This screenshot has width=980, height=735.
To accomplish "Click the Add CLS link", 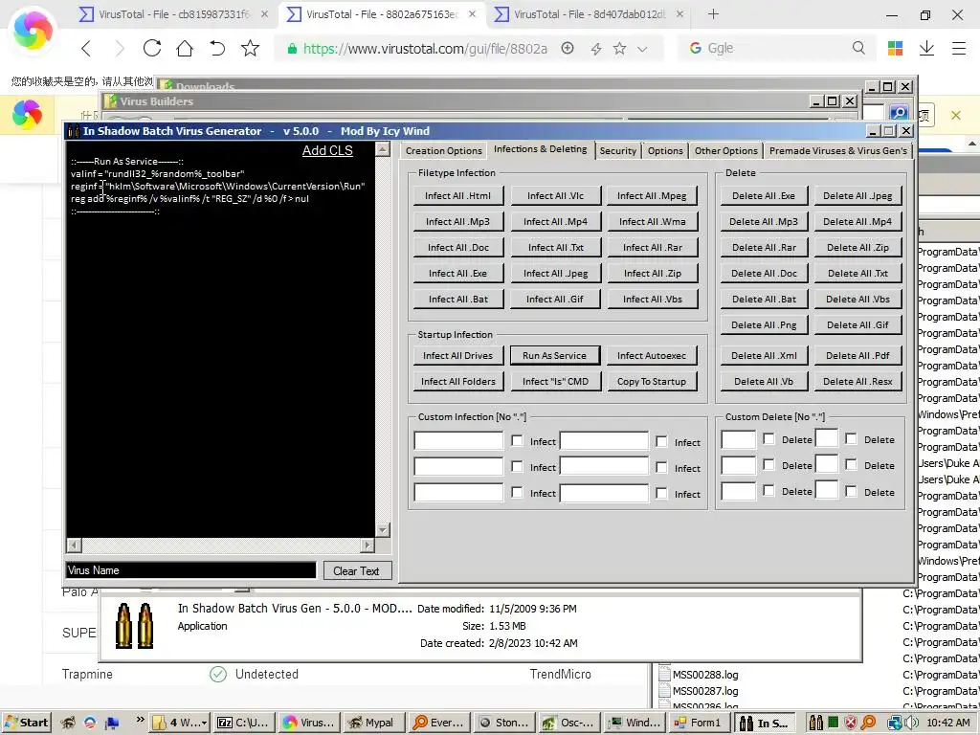I will (327, 150).
